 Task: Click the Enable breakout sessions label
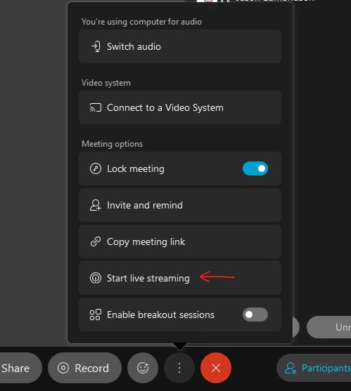pyautogui.click(x=160, y=314)
